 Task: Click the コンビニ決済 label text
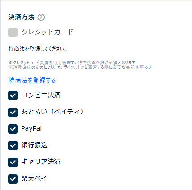pos(41,95)
